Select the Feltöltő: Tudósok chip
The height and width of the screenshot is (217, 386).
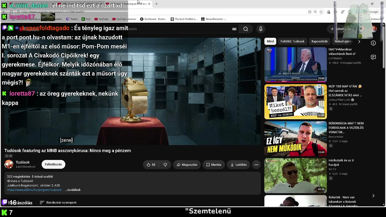point(292,41)
